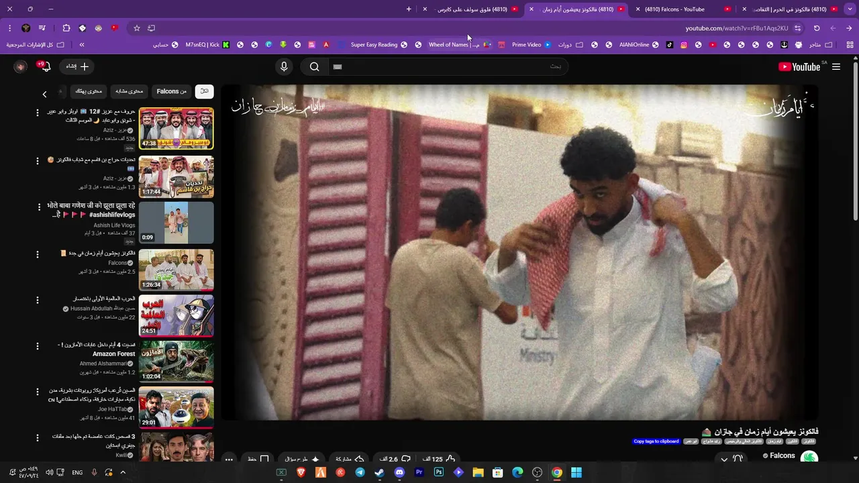
Task: Open a new browser tab
Action: tap(409, 9)
